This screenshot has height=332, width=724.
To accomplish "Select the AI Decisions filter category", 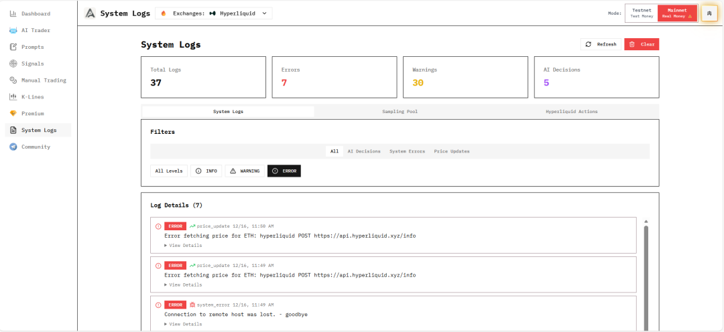I will (x=364, y=151).
